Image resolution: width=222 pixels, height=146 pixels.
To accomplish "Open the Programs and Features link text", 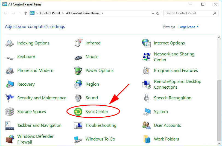I will [x=176, y=71].
